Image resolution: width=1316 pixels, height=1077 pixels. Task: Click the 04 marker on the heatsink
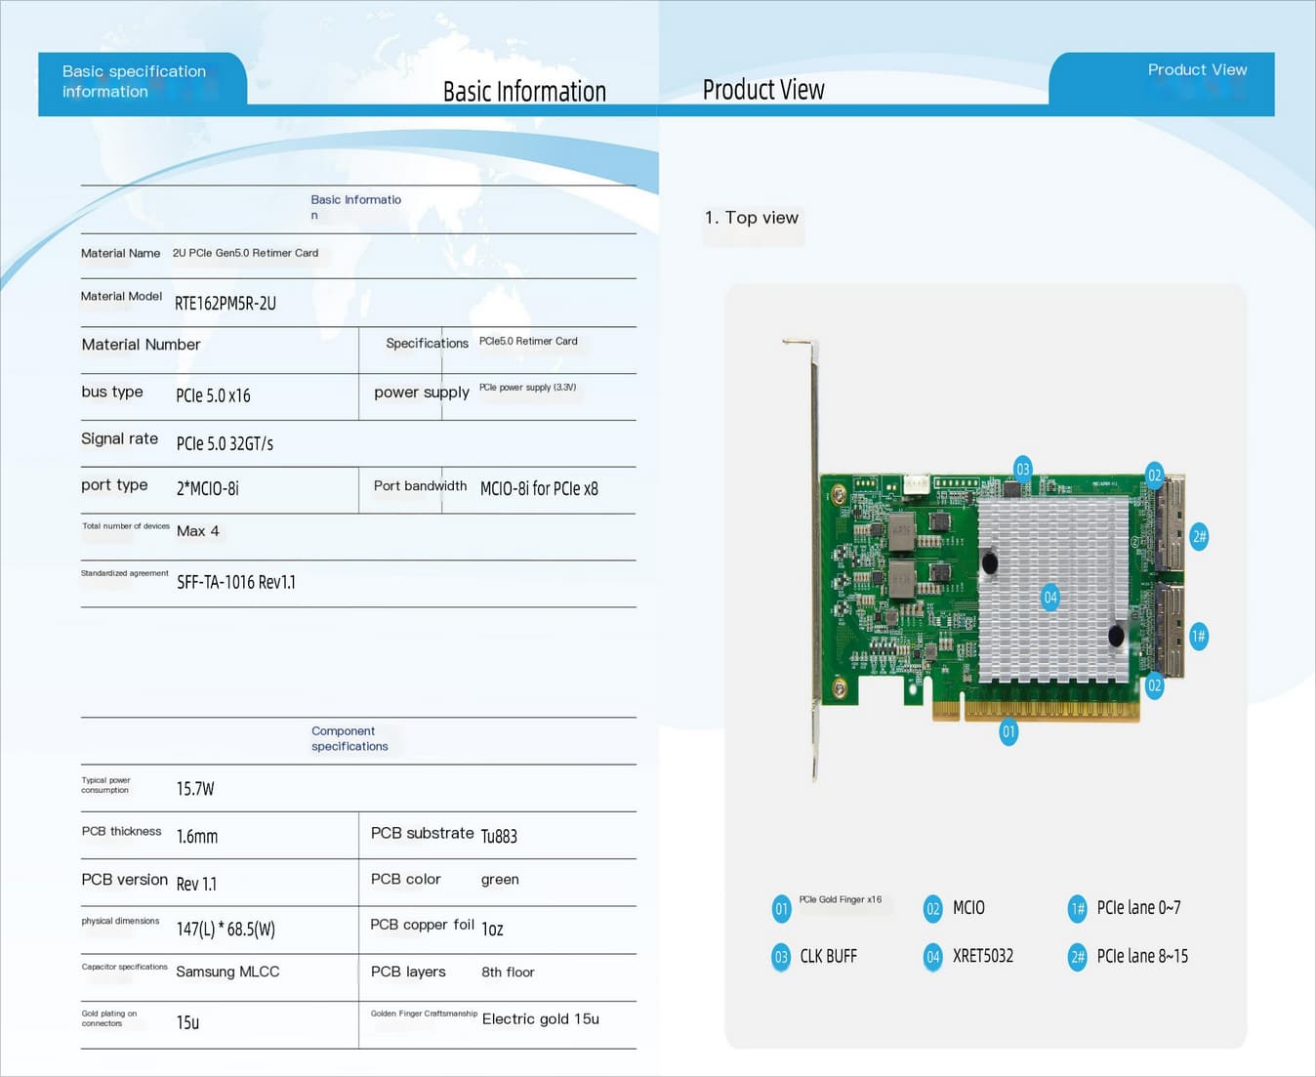[x=1050, y=597]
